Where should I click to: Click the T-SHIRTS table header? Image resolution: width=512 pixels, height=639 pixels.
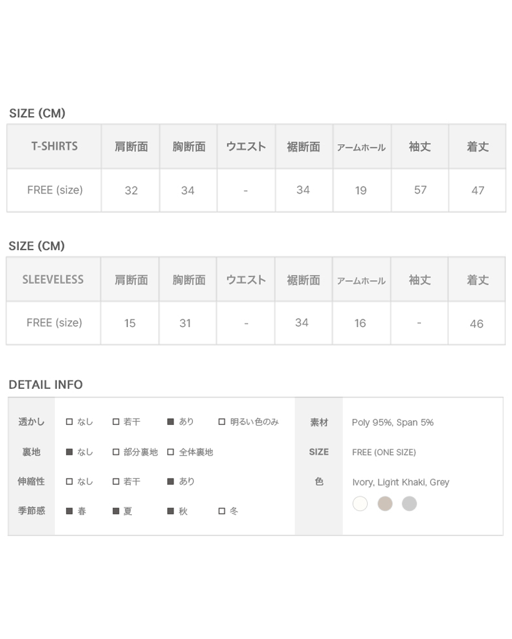54,147
